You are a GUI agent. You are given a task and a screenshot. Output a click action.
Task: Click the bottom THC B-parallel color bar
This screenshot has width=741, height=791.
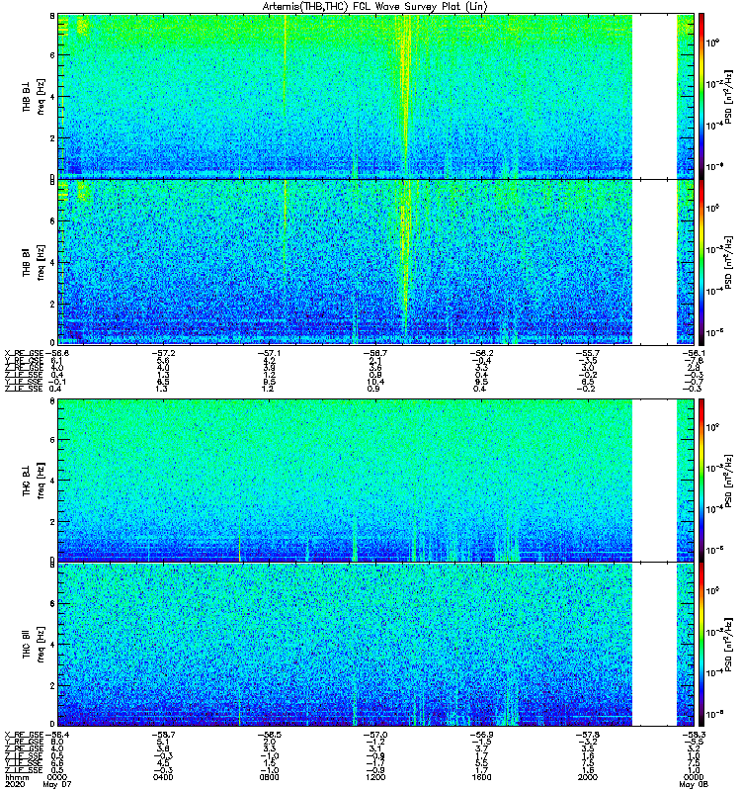click(x=701, y=645)
